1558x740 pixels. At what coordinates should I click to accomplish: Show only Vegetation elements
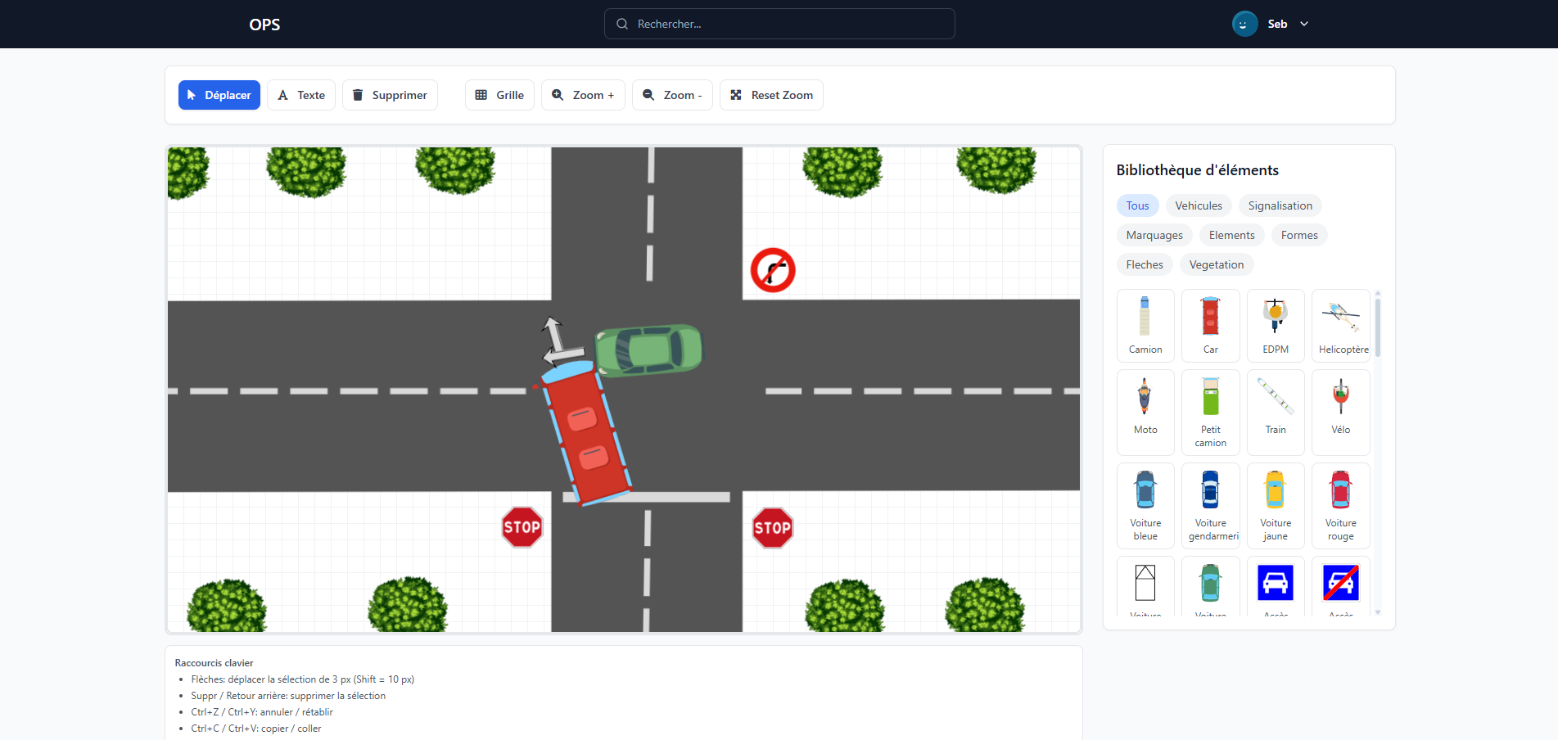click(1216, 264)
